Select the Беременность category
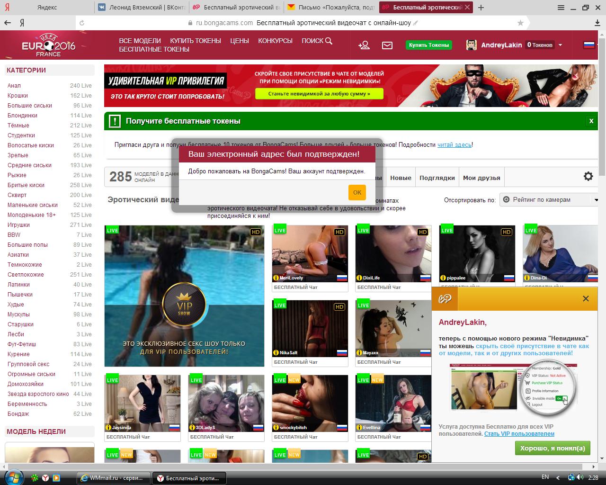 [27, 404]
